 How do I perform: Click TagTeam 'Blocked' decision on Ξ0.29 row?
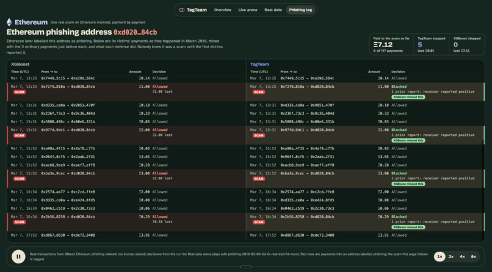[x=399, y=217]
